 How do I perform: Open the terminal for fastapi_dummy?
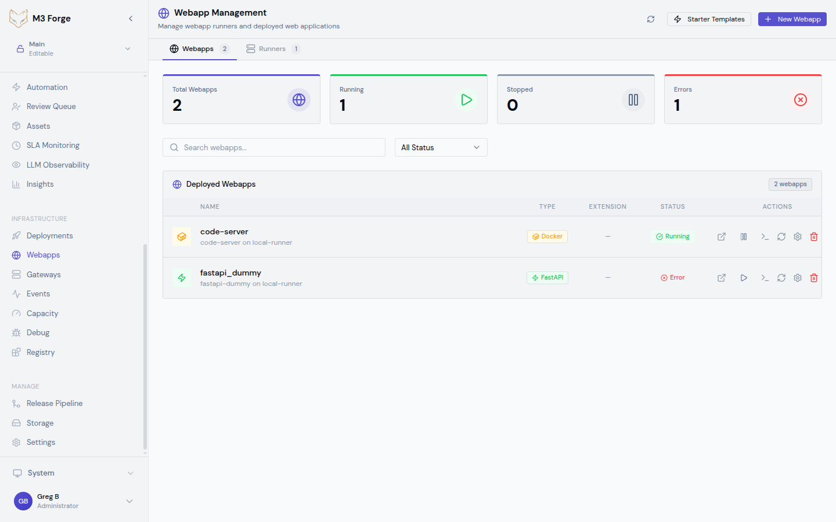[765, 278]
